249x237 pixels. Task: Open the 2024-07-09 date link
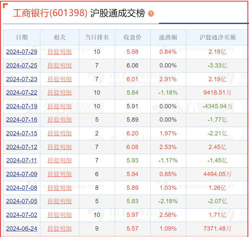(22, 174)
